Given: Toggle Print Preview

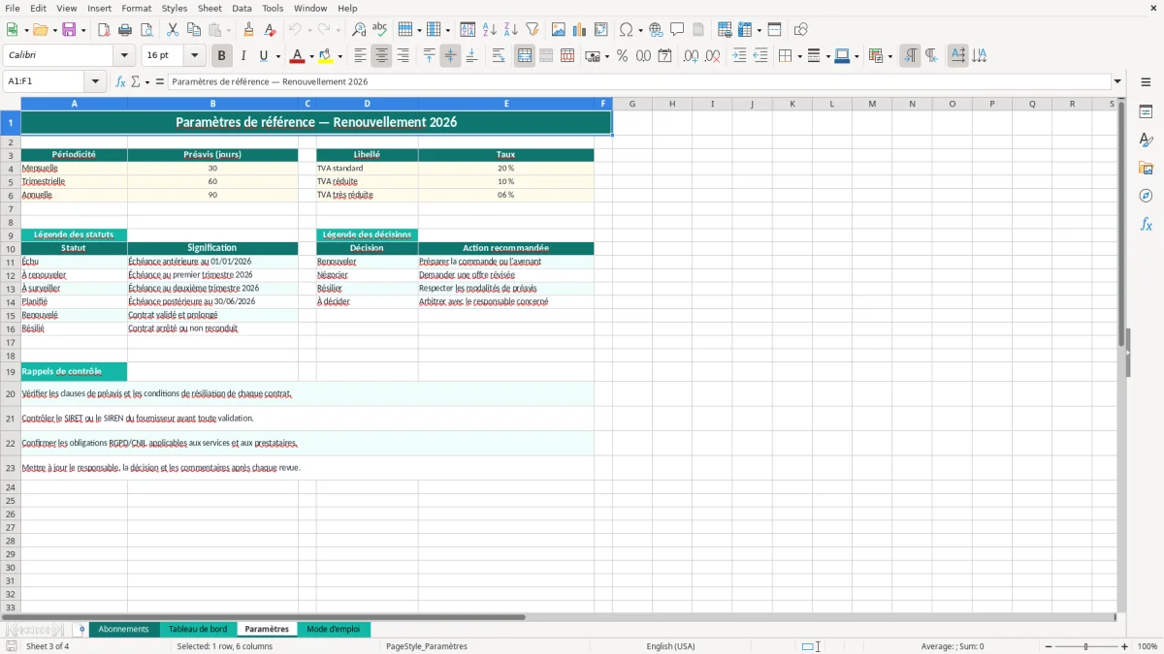Looking at the screenshot, I should click(146, 30).
